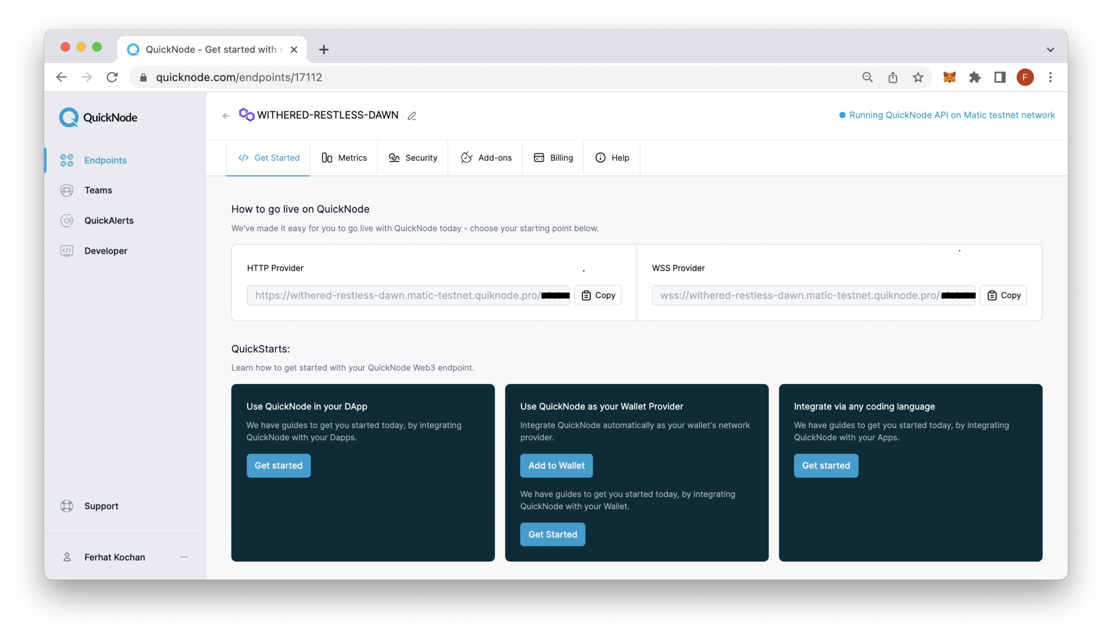Open the browser extensions puzzle icon
Viewport: 1112px width, 638px height.
pos(975,77)
